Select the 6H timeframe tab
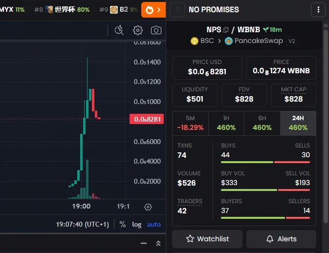Viewport: 329px width, 253px height. (262, 123)
